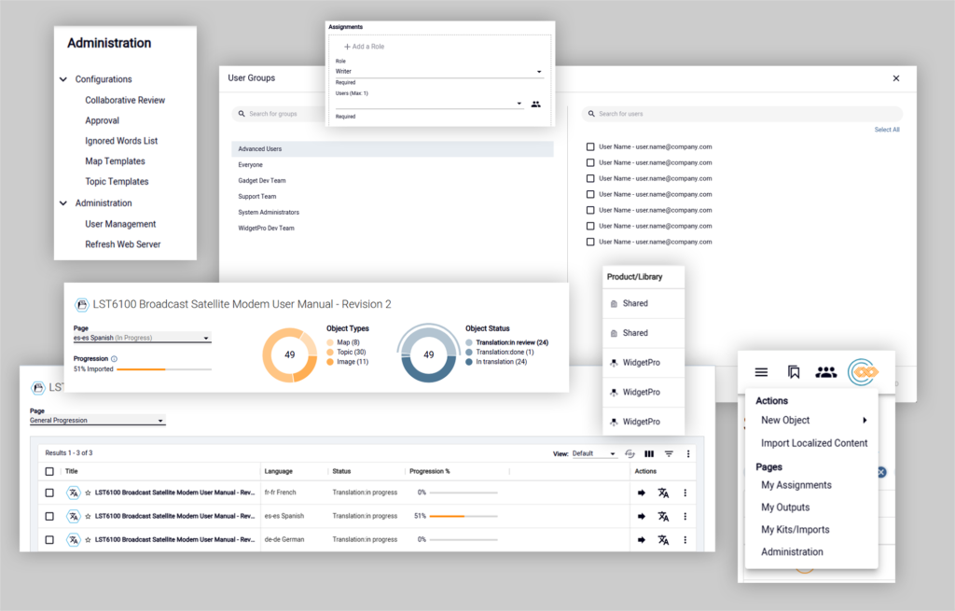The image size is (955, 611).
Task: Open the user groups icon in the top bar
Action: (826, 371)
